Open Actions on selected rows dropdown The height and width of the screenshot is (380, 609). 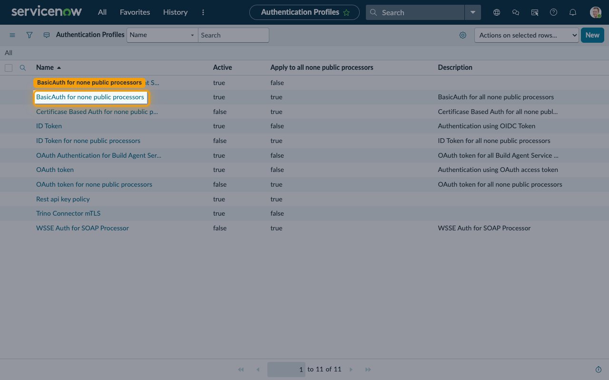527,35
